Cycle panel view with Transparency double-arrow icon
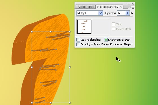The image size is (158, 105). (98, 7)
